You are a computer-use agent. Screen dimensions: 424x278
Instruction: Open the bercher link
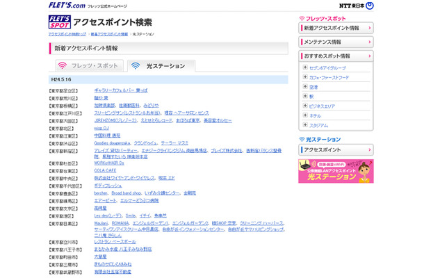pos(101,193)
